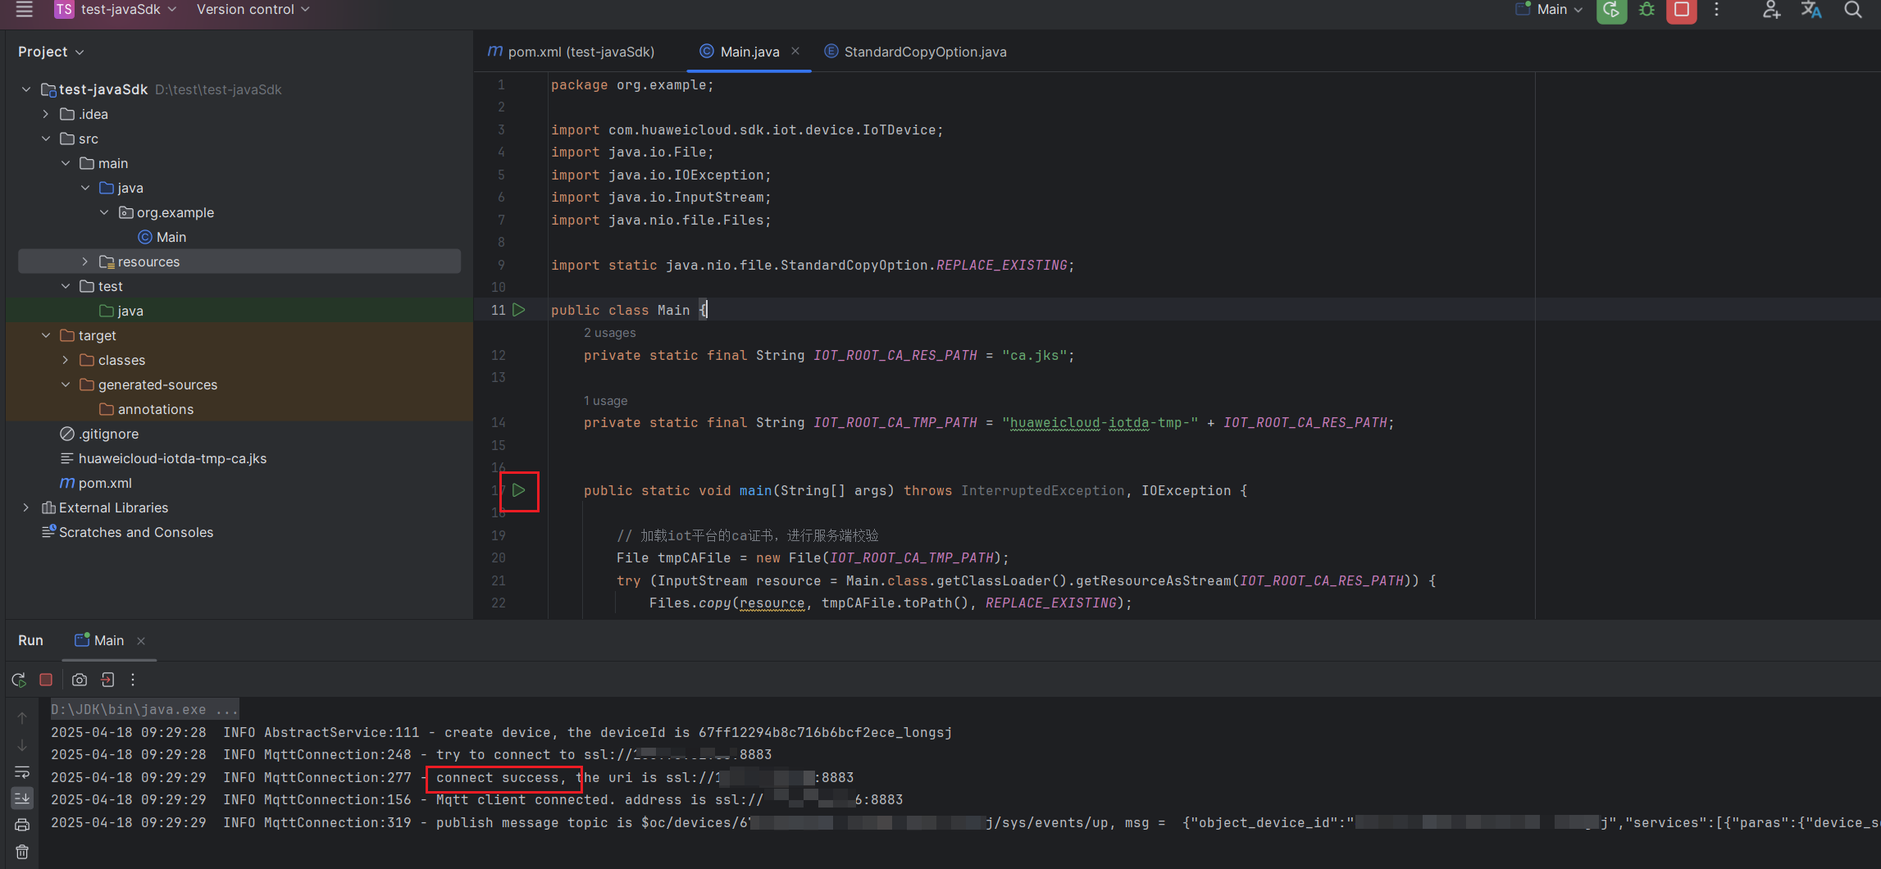Click the console down arrow icon

22,745
